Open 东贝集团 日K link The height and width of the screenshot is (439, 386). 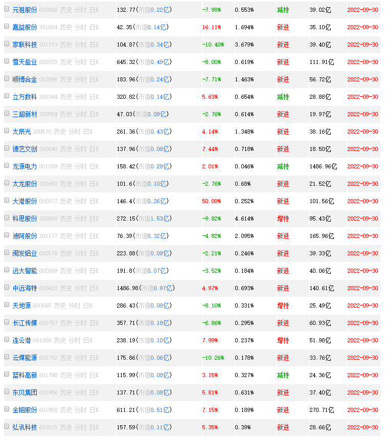pos(94,392)
